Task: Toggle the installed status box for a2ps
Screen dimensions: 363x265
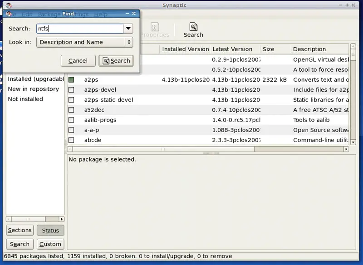Action: [71, 79]
